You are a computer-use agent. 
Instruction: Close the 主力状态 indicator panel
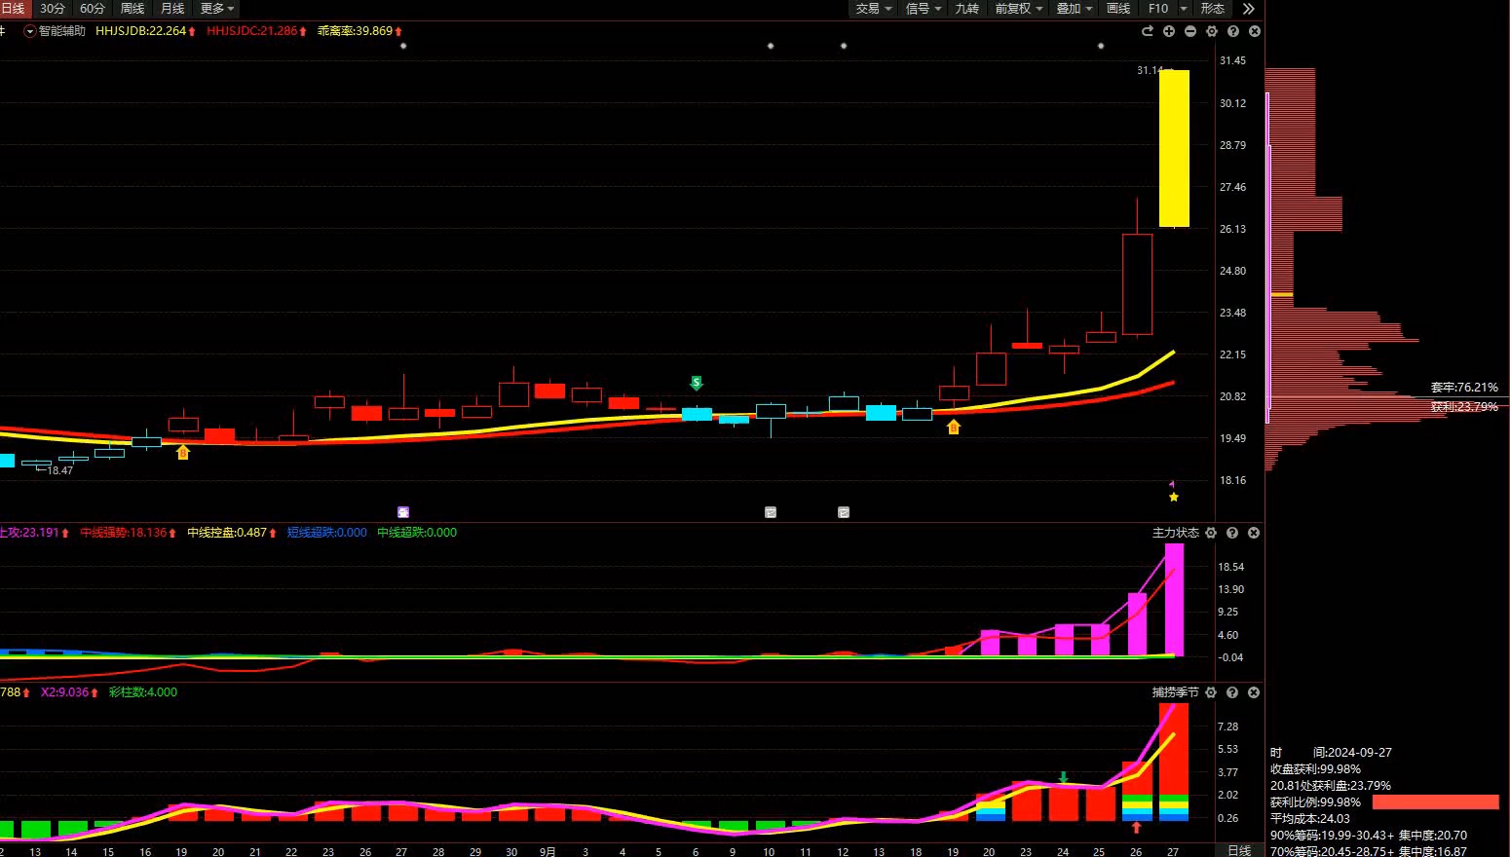pyautogui.click(x=1254, y=533)
